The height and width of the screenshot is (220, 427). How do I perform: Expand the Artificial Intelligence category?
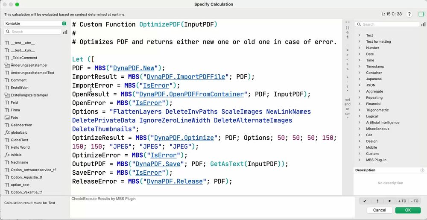360,123
